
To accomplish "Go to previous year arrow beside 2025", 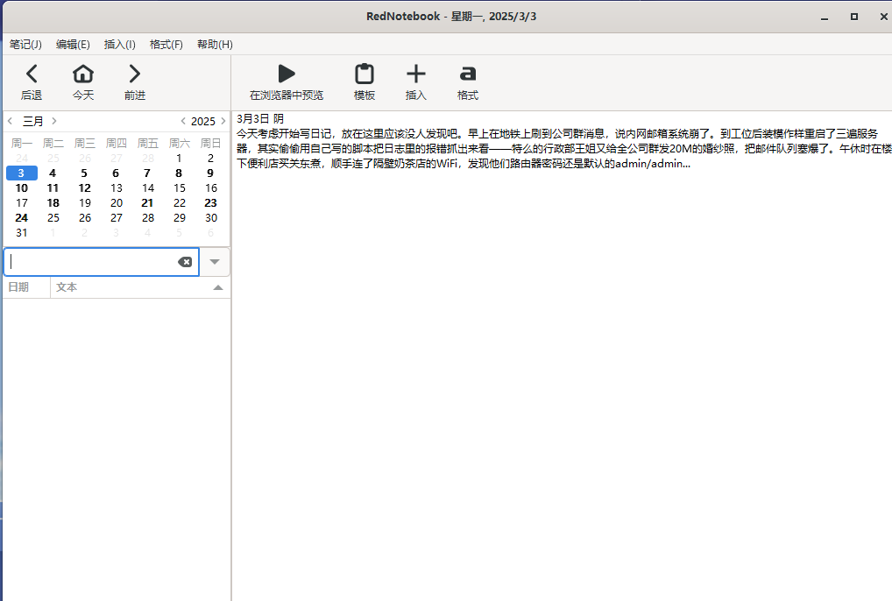I will (182, 121).
